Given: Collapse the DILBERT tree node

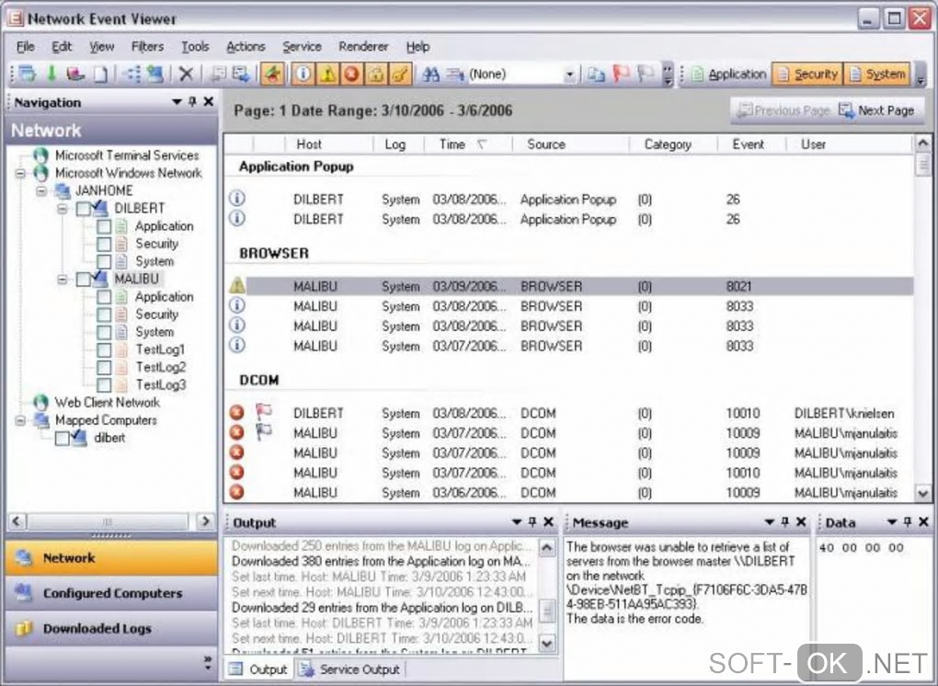Looking at the screenshot, I should tap(63, 209).
